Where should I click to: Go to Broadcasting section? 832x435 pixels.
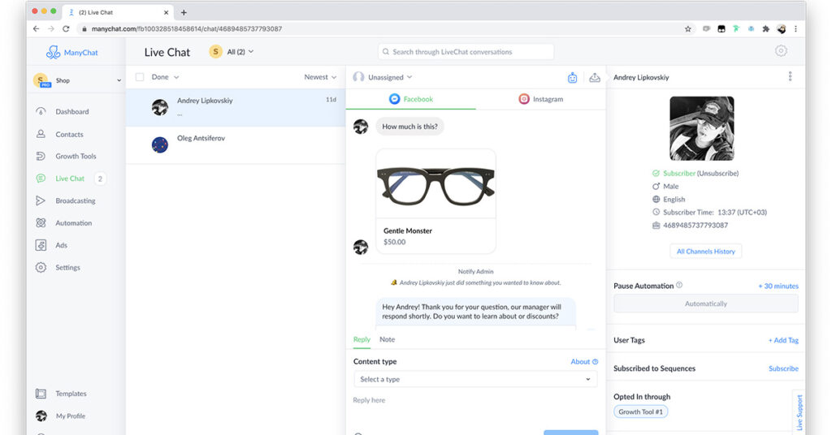point(75,200)
